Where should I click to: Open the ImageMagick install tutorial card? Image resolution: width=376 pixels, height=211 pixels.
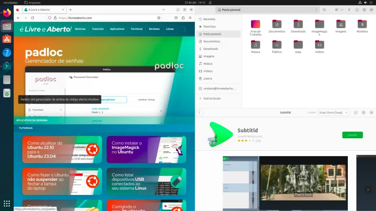pyautogui.click(x=146, y=149)
